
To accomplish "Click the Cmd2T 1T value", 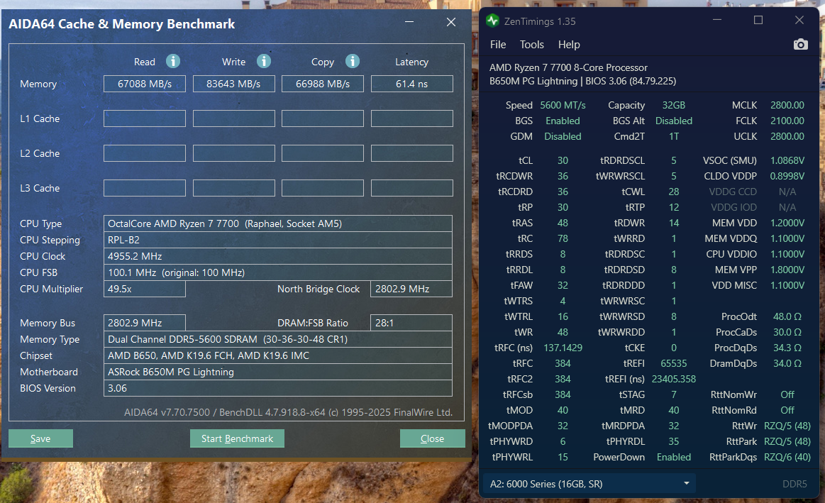I will (x=673, y=137).
